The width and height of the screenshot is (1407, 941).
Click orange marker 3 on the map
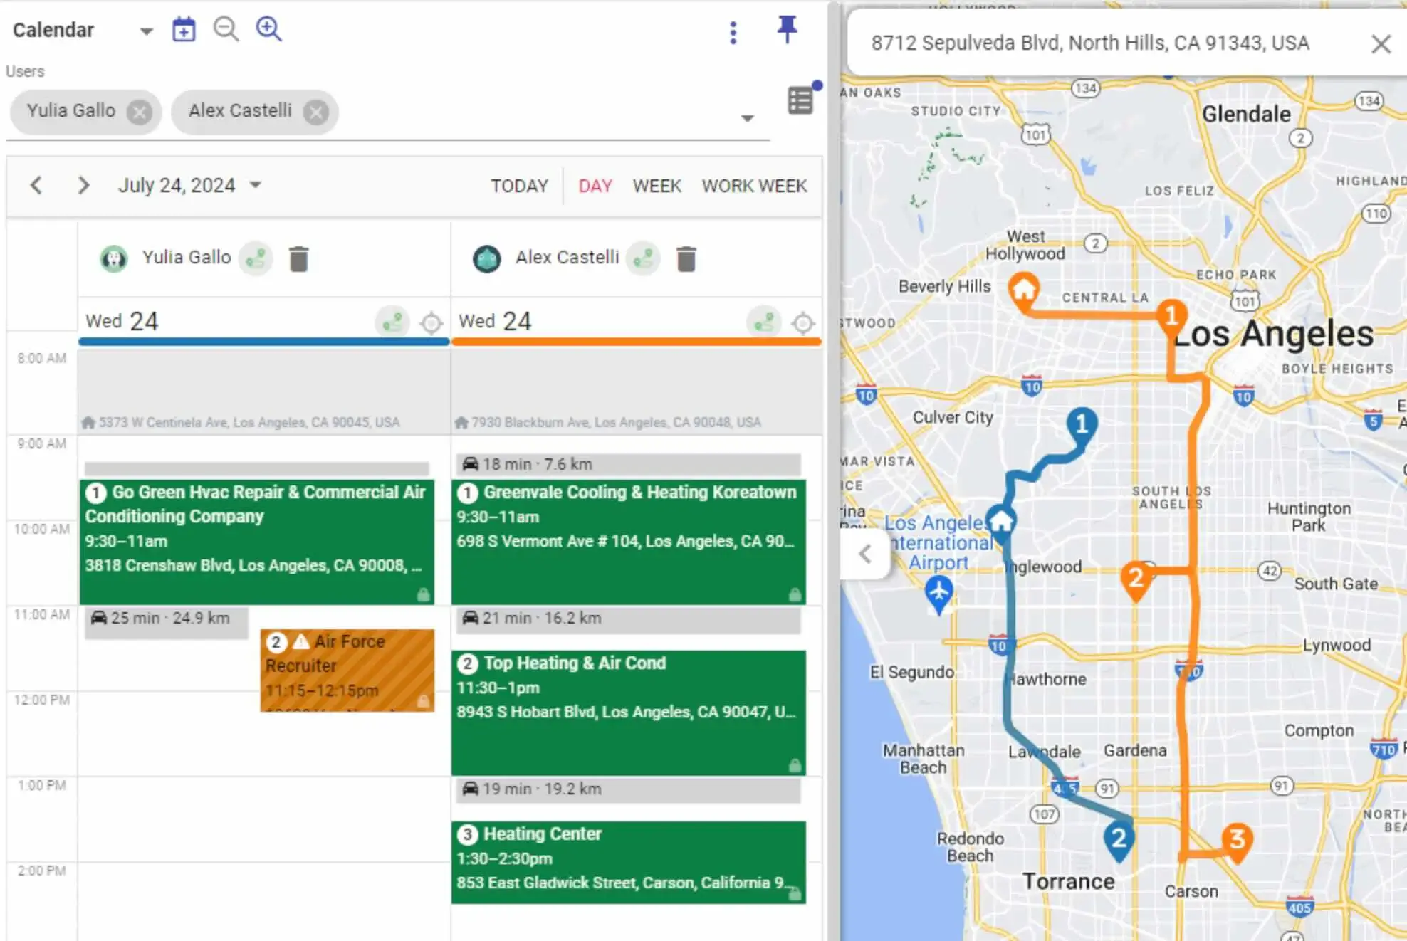(1238, 839)
